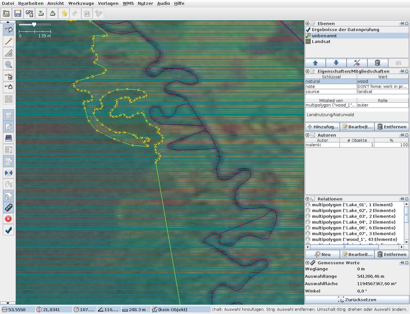Collapse the Relationen panel
This screenshot has height=314, width=410.
[x=307, y=199]
